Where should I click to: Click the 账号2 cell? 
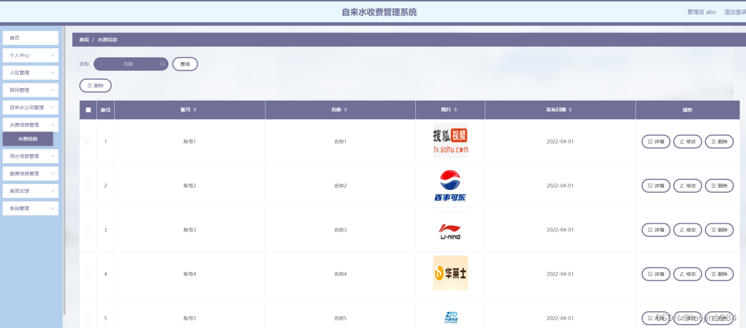coord(189,185)
